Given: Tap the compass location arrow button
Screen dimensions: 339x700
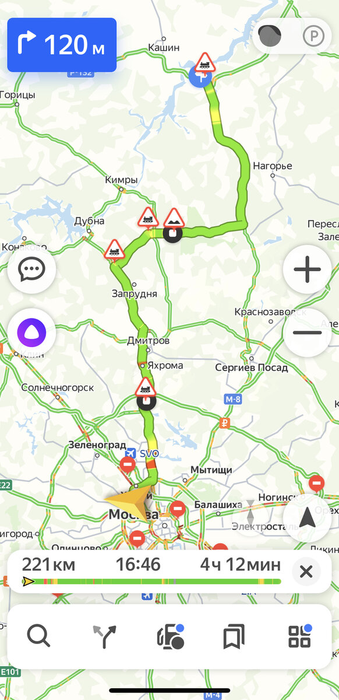Looking at the screenshot, I should pyautogui.click(x=308, y=517).
